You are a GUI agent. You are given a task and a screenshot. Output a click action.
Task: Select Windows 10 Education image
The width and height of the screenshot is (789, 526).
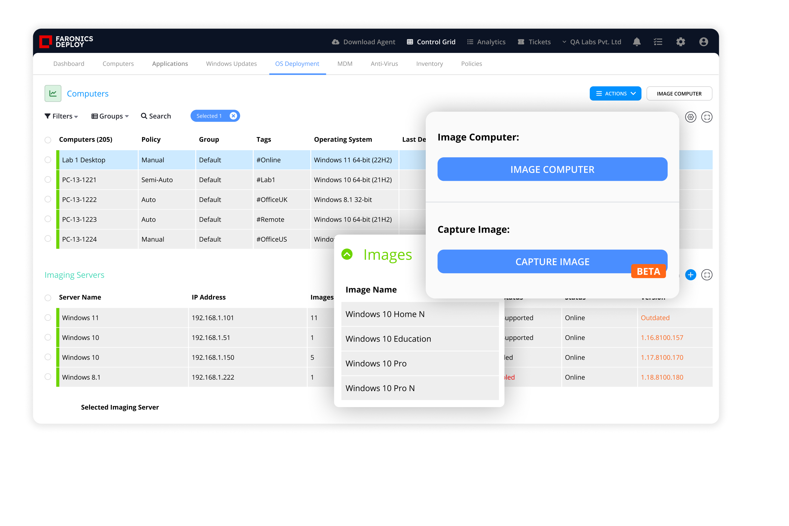coord(388,339)
